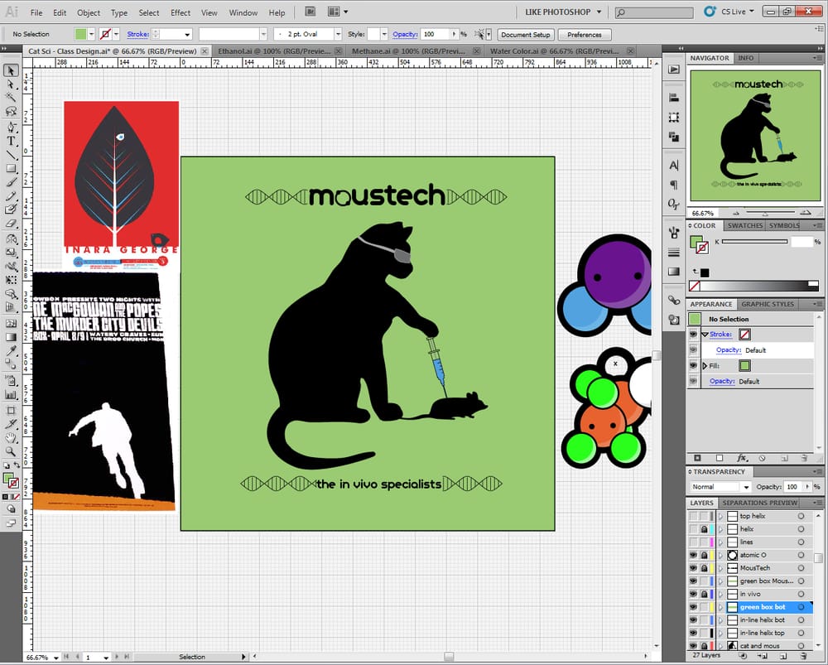Open the 2 pt. Oval brush dropdown

click(x=338, y=34)
